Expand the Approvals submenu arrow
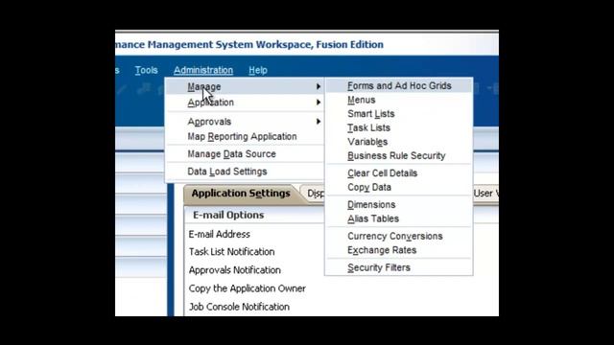 pos(319,122)
